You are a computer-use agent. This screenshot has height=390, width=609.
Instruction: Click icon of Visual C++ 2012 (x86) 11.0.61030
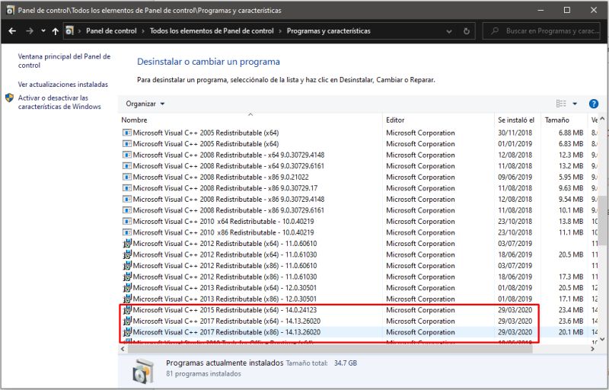[127, 277]
